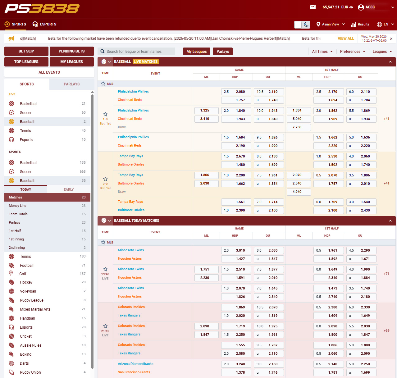Open Darts sport
The image size is (397, 378).
pyautogui.click(x=47, y=363)
